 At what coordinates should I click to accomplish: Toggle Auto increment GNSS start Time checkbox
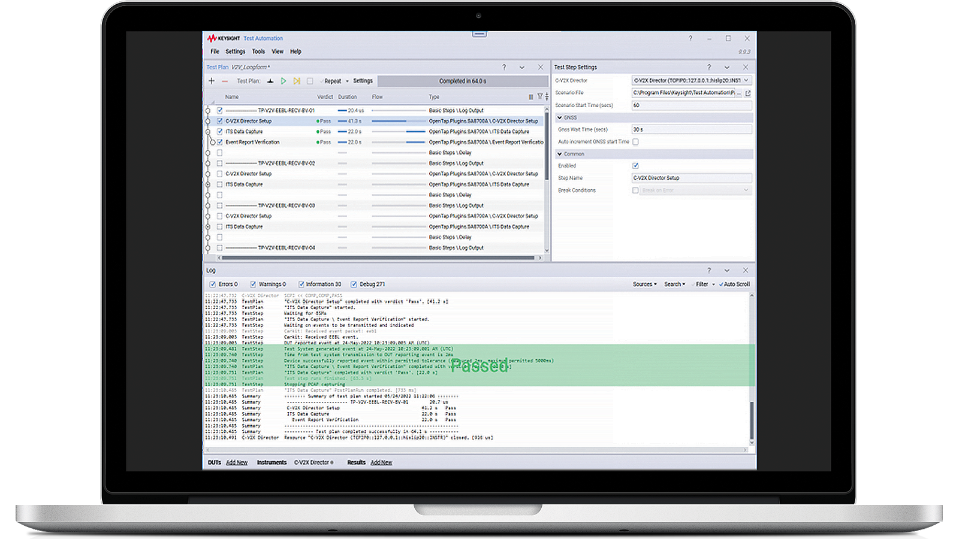coord(635,142)
